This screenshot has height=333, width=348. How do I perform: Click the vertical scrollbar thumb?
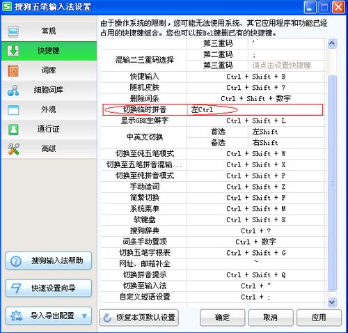(x=332, y=183)
